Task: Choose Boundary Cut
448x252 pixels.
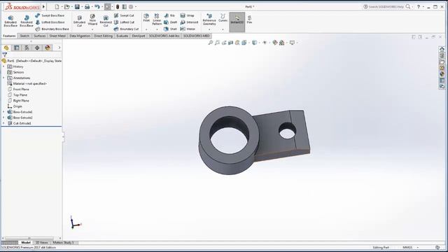Action: [x=126, y=29]
